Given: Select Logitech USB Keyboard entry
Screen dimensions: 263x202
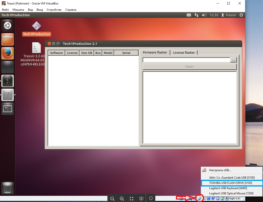Looking at the screenshot, I should (x=232, y=188).
